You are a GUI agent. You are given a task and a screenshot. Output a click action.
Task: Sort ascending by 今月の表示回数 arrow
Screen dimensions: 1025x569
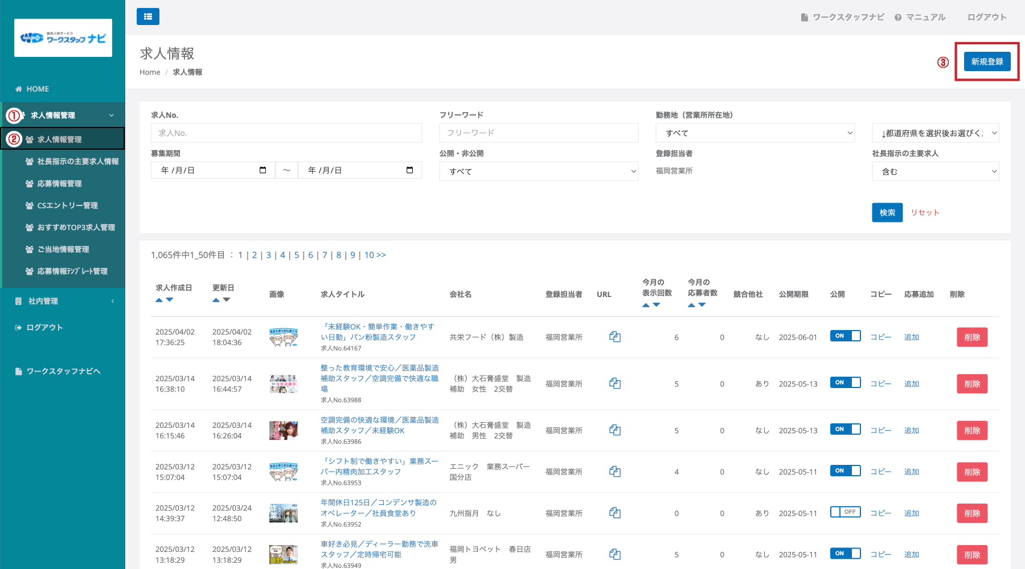pyautogui.click(x=646, y=305)
